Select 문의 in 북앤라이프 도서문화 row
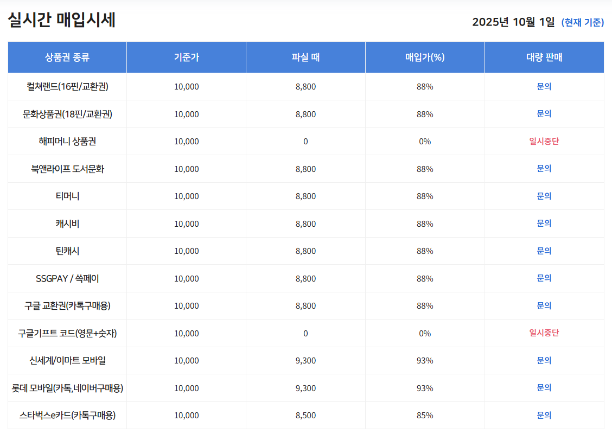The image size is (612, 434). [544, 169]
